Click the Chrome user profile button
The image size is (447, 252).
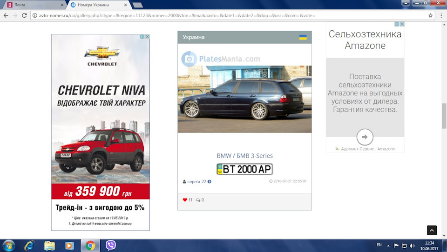pyautogui.click(x=406, y=3)
